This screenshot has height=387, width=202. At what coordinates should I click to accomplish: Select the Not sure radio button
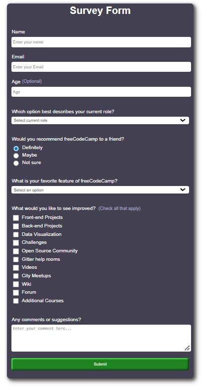pos(16,163)
